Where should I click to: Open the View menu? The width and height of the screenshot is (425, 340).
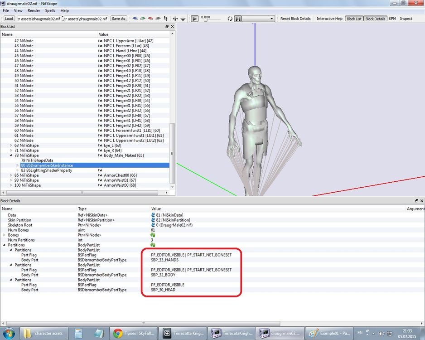click(x=18, y=10)
